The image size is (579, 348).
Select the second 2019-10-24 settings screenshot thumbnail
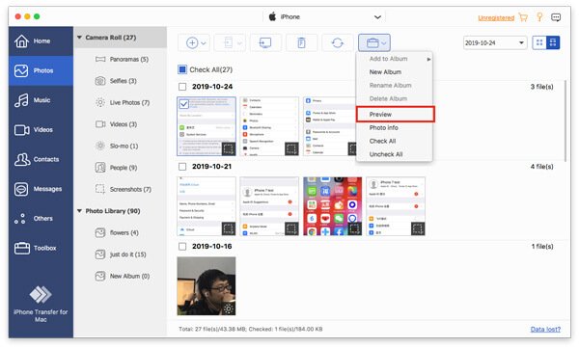point(269,126)
